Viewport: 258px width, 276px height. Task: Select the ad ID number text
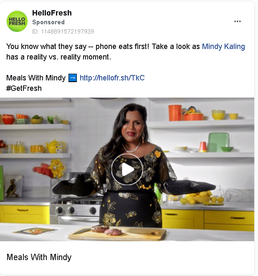click(x=63, y=31)
